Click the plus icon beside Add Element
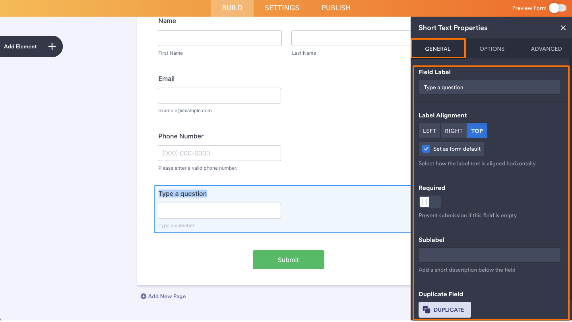This screenshot has width=572, height=322. click(52, 46)
